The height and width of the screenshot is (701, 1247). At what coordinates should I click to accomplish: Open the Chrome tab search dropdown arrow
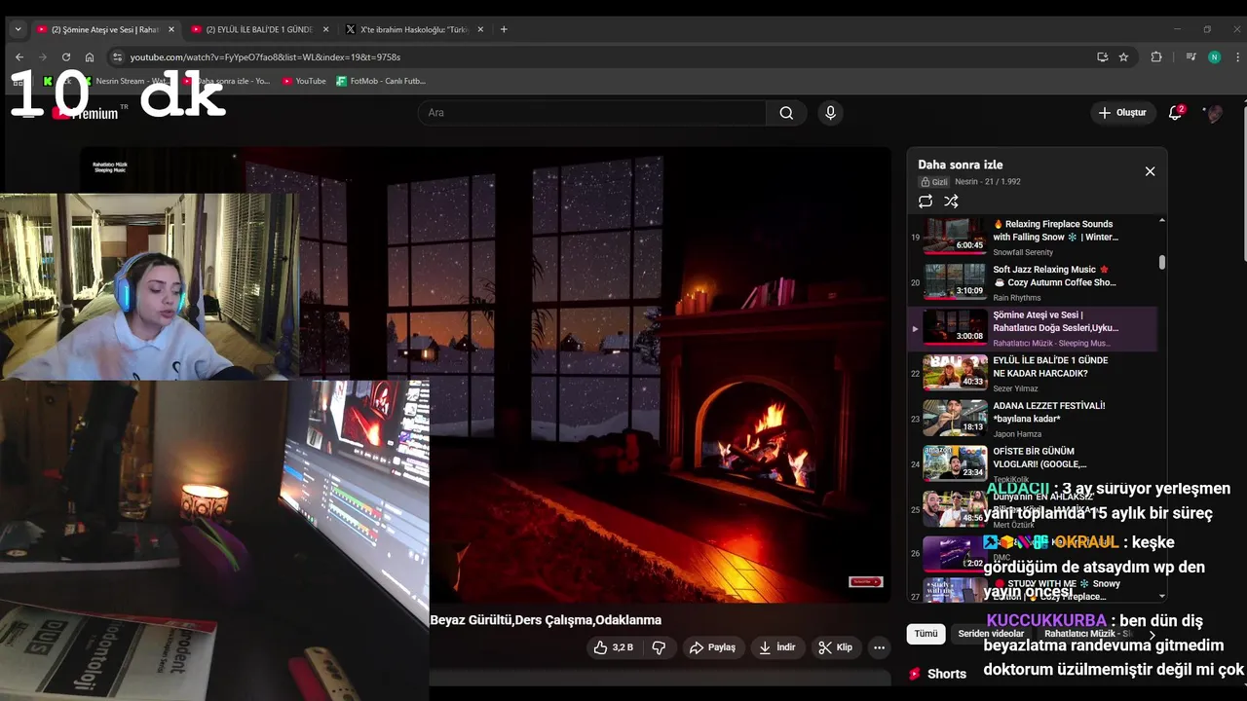coord(18,29)
